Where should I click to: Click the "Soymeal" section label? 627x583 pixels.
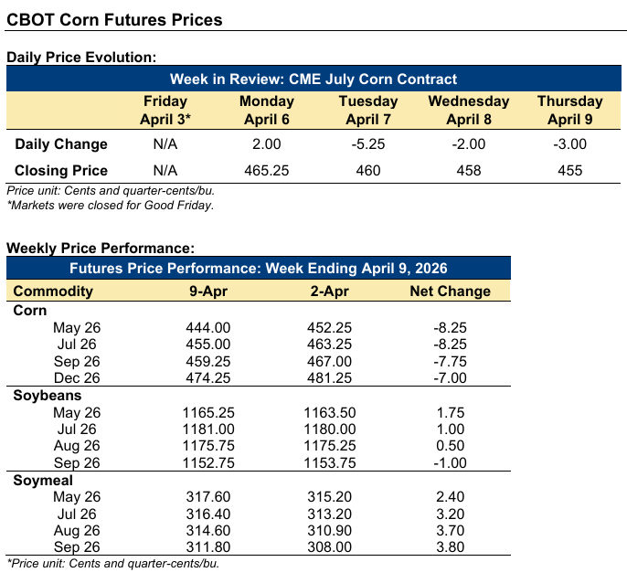[x=44, y=480]
